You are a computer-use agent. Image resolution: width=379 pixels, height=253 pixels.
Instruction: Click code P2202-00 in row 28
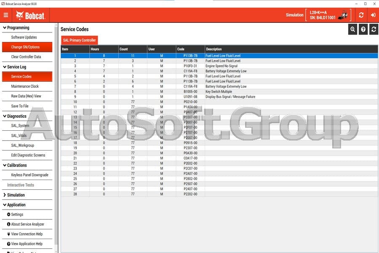coord(190,194)
